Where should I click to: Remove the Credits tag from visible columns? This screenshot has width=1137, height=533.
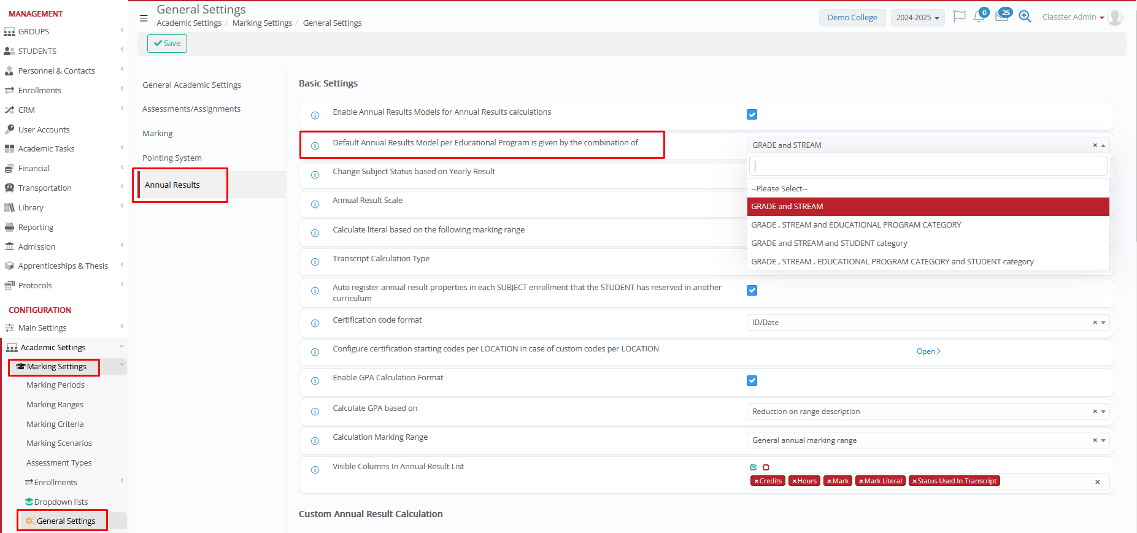pyautogui.click(x=757, y=481)
